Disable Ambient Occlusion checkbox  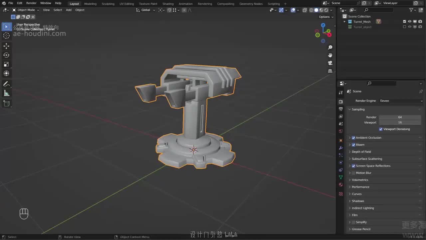353,138
